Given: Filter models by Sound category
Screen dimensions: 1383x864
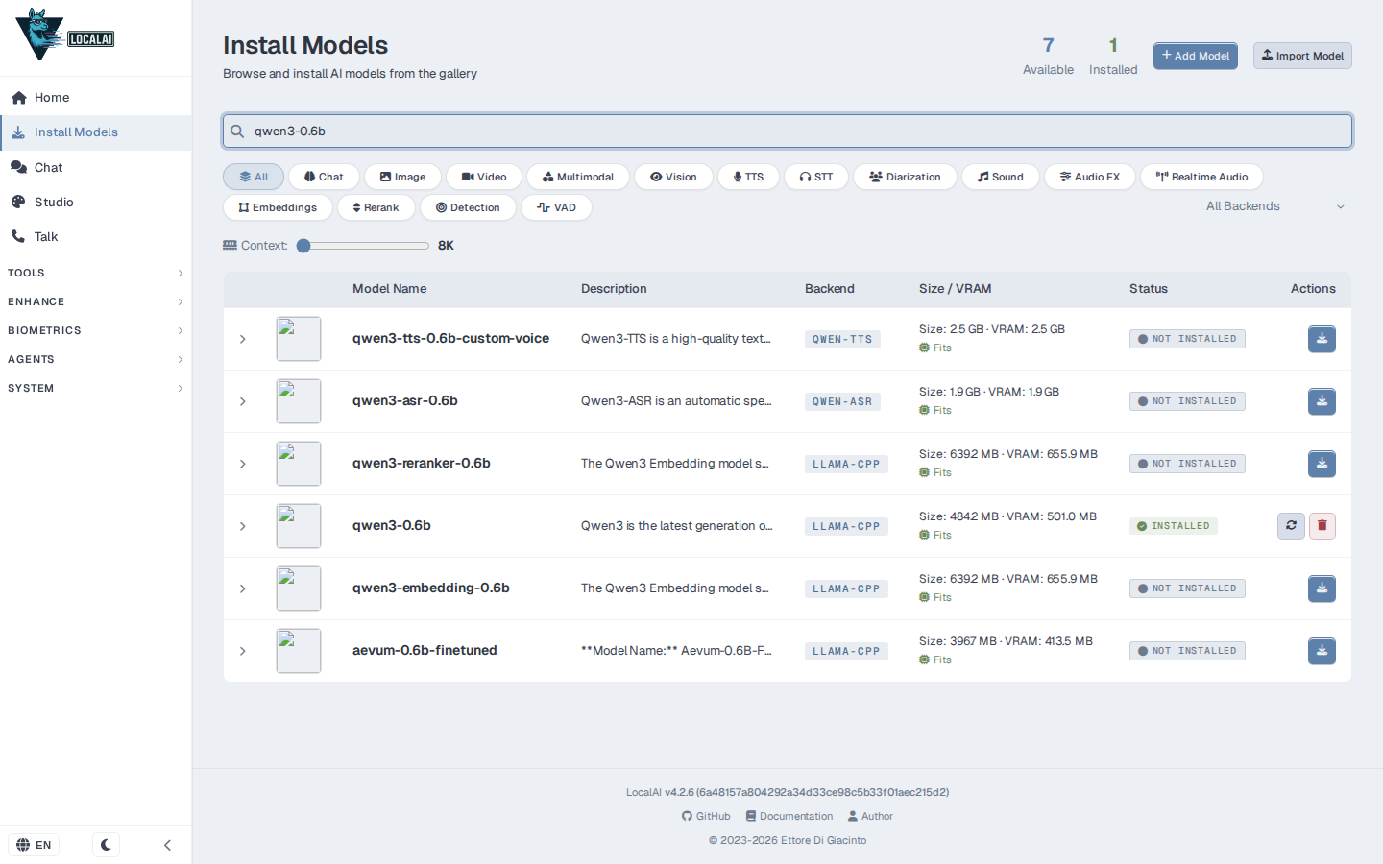Looking at the screenshot, I should [x=1001, y=177].
